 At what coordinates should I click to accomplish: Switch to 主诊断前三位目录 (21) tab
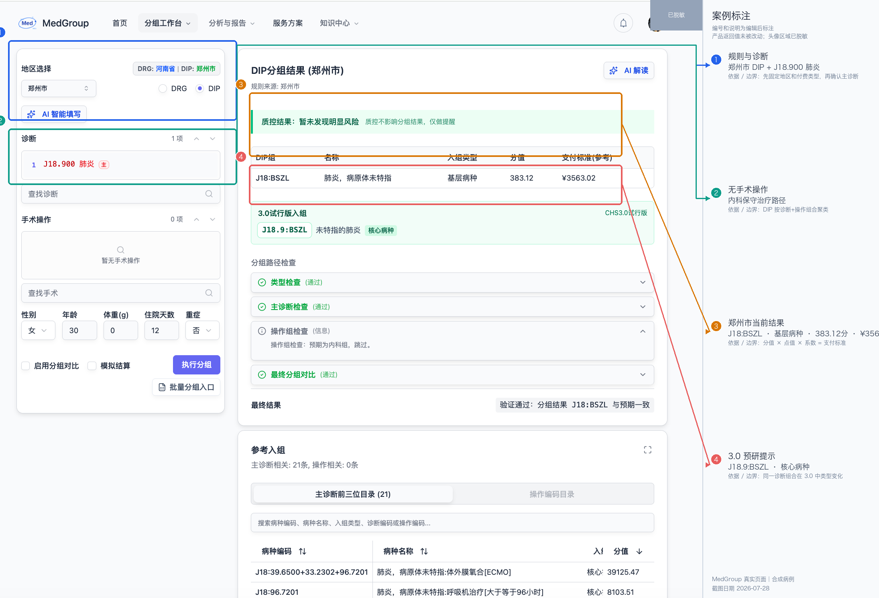[353, 494]
